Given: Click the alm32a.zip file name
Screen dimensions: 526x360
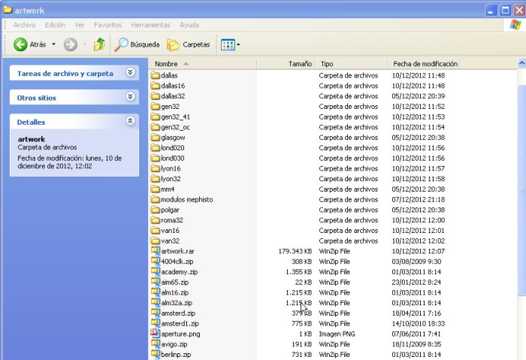Looking at the screenshot, I should click(x=177, y=303).
